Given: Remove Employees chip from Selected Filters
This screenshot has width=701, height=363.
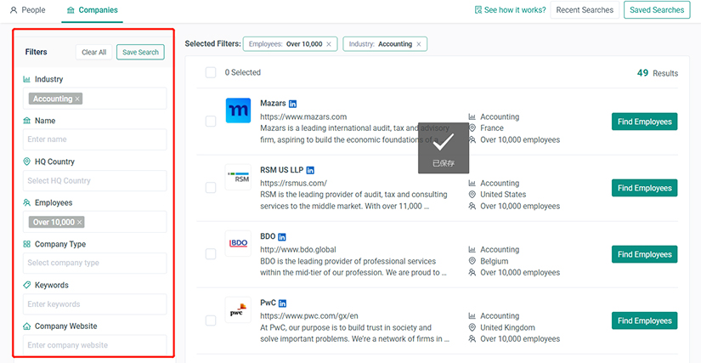Looking at the screenshot, I should click(x=330, y=43).
